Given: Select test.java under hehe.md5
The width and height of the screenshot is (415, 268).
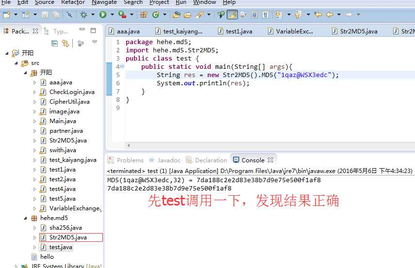Looking at the screenshot, I should 56,247.
